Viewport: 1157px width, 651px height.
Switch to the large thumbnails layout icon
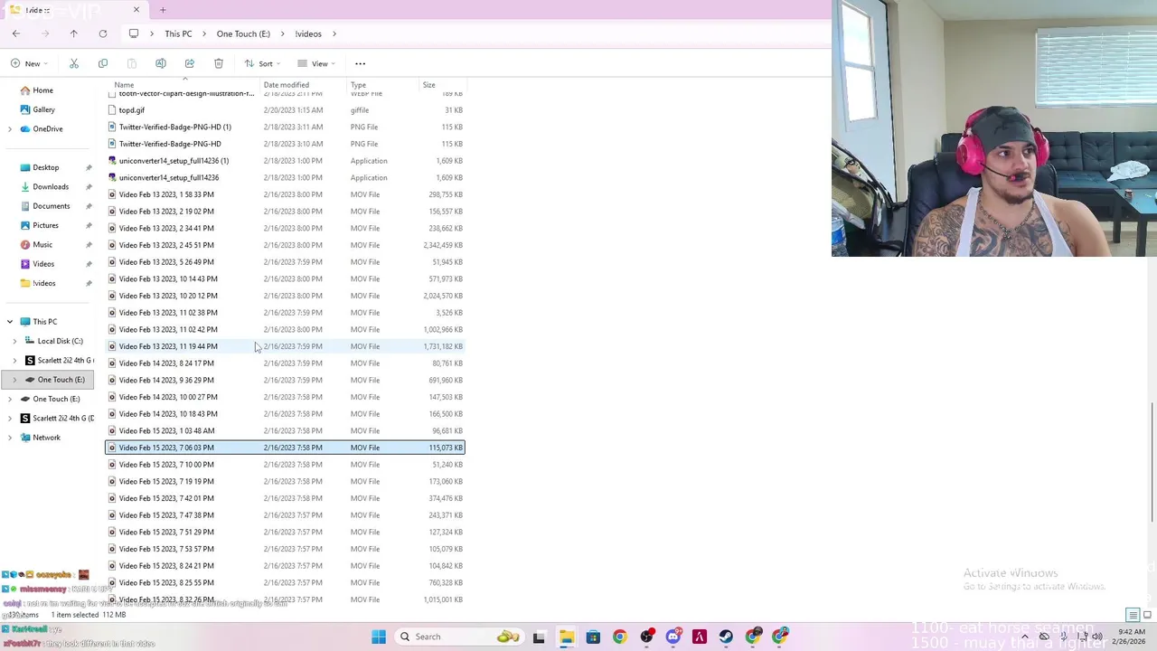[1146, 615]
